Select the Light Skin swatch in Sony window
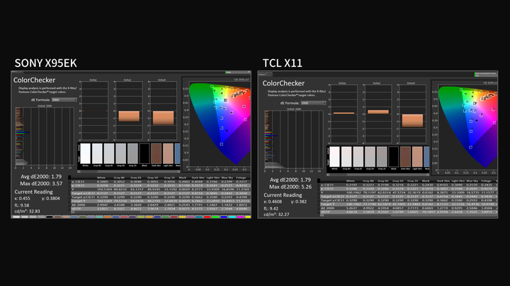This screenshot has width=510, height=286. [168, 154]
